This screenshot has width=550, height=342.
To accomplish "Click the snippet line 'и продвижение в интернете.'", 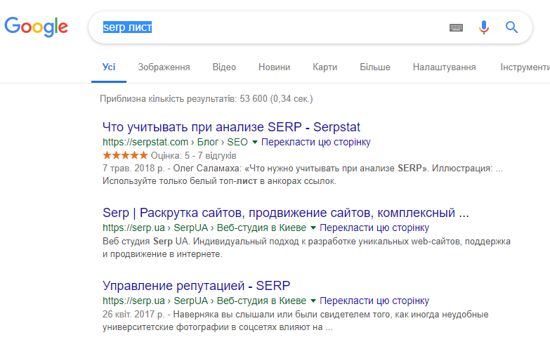I will click(x=162, y=254).
